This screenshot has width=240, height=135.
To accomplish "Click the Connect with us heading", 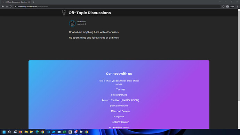I will (x=119, y=74).
